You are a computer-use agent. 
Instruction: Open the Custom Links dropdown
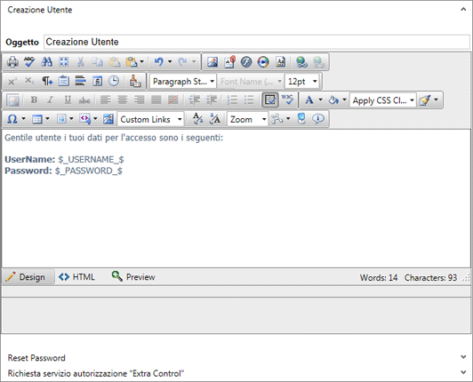(x=150, y=119)
